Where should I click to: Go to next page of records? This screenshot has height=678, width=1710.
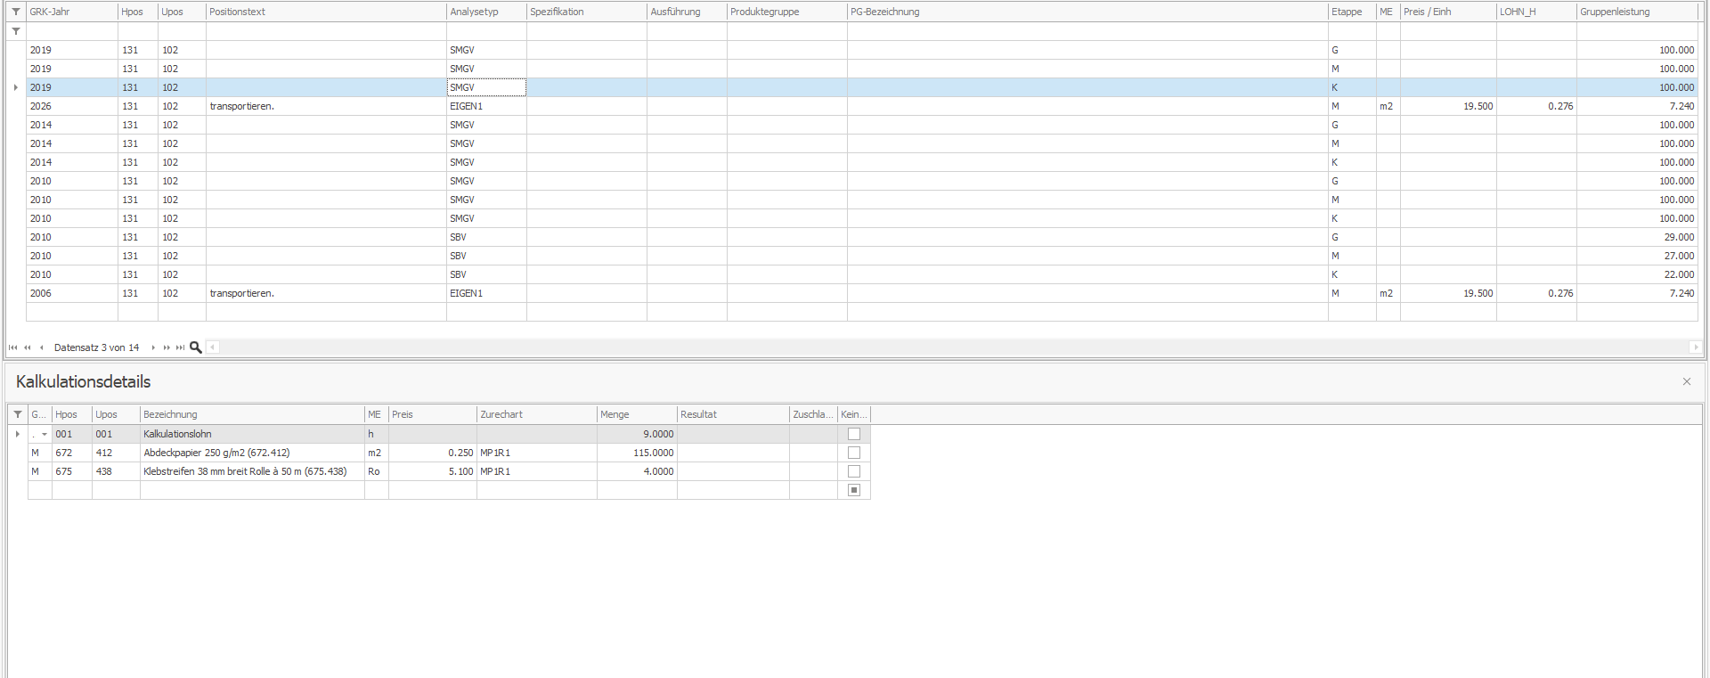(167, 347)
